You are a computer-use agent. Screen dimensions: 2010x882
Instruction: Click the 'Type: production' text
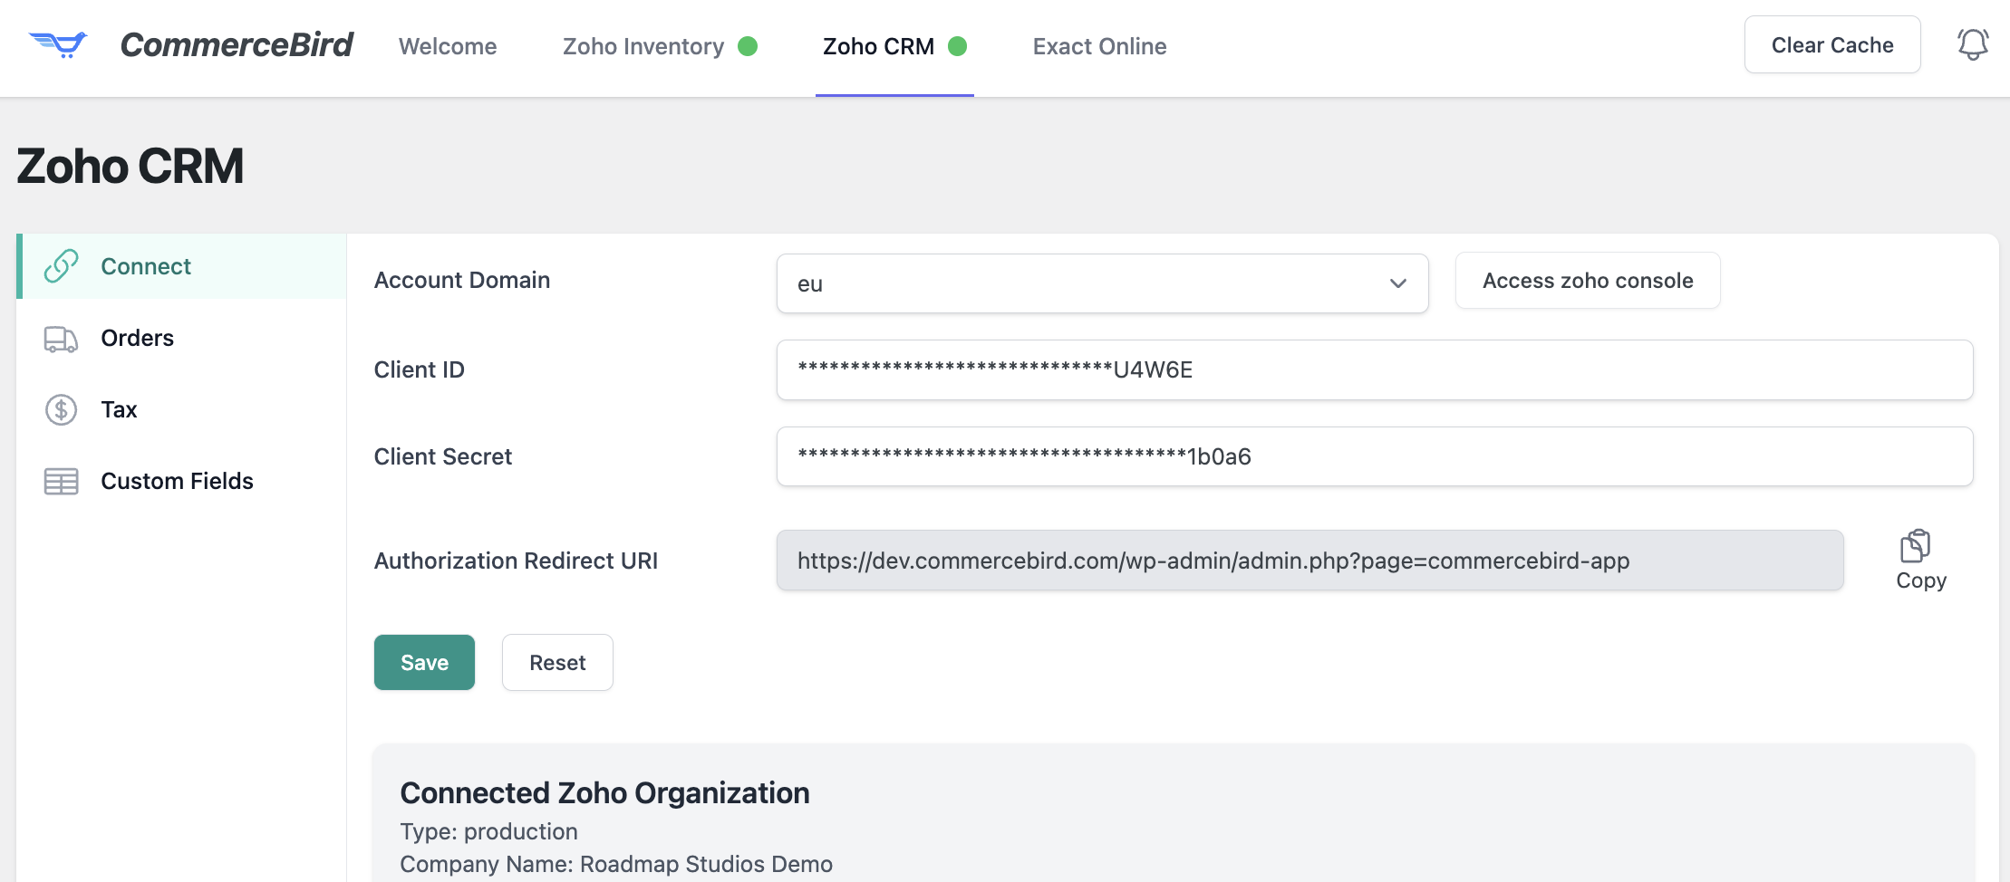point(488,831)
